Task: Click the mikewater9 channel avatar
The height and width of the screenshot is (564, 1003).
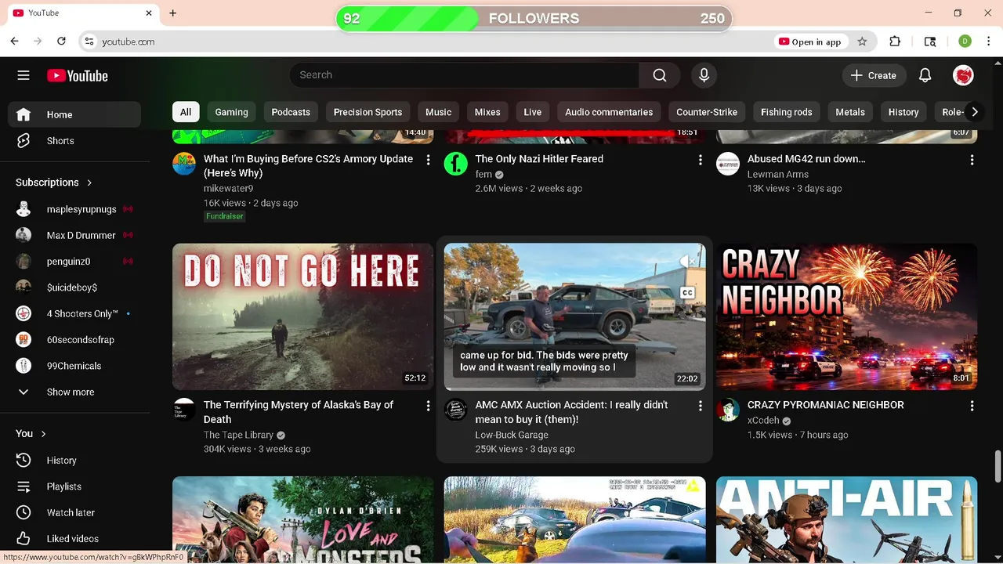Action: click(184, 164)
